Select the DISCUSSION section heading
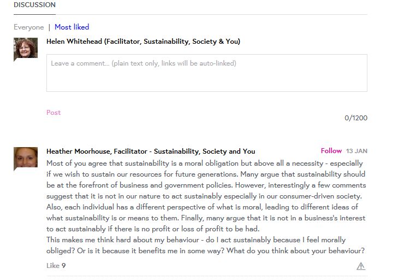Image resolution: width=404 pixels, height=280 pixels. (34, 5)
